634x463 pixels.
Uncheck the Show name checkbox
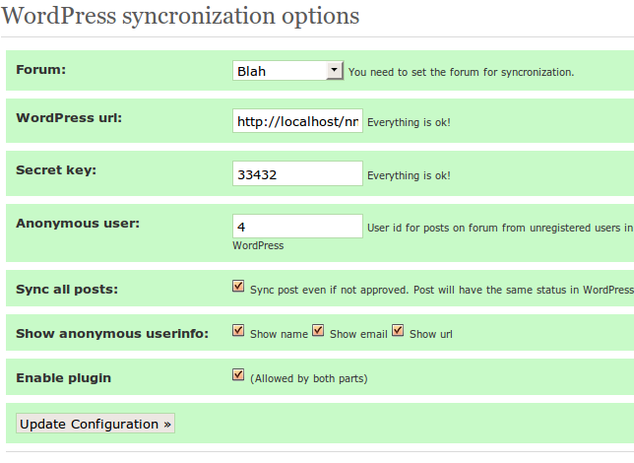[x=238, y=330]
